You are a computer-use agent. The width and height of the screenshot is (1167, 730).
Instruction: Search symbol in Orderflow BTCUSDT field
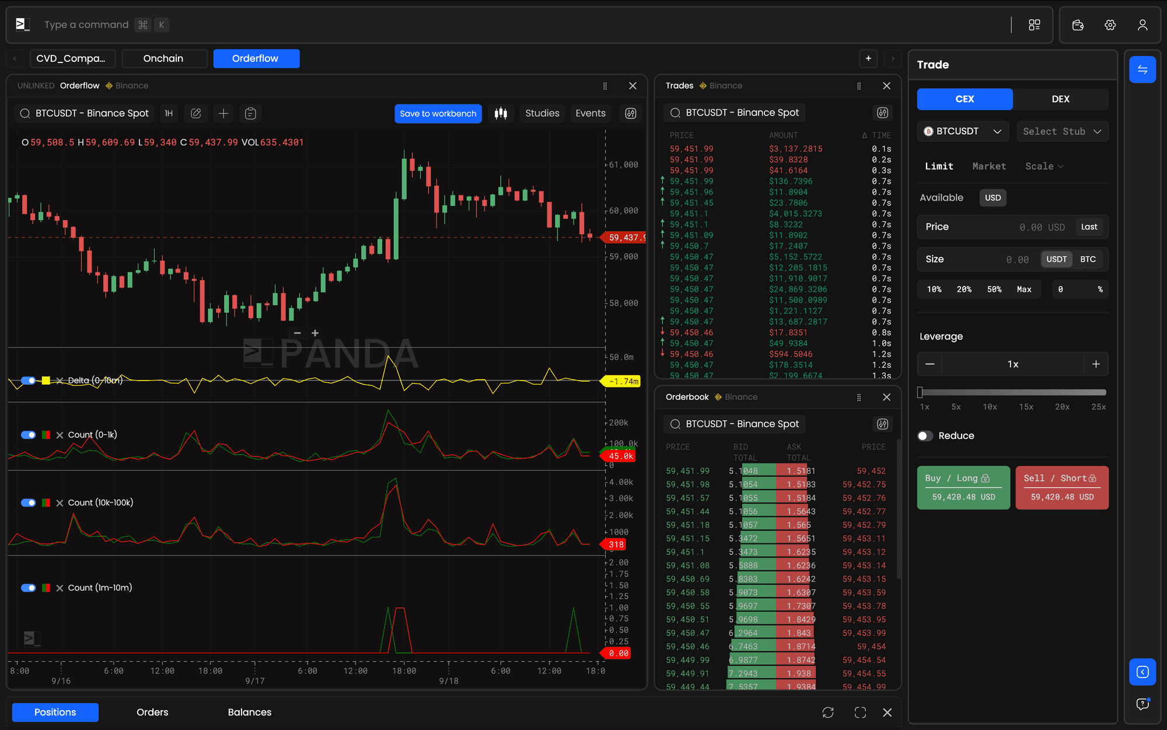[x=85, y=113]
